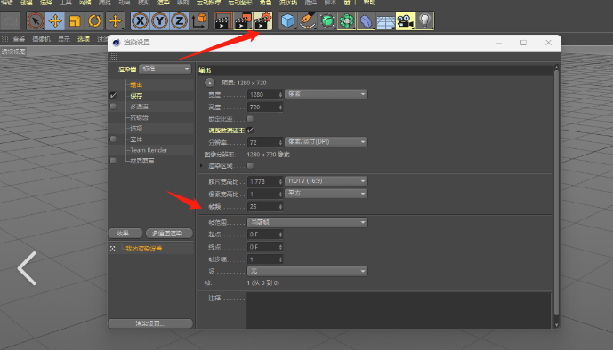This screenshot has height=350, width=613.
Task: Click the green array flower icon
Action: (x=346, y=20)
